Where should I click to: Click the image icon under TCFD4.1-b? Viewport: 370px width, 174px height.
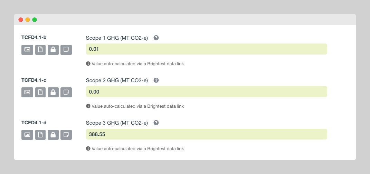coord(27,50)
